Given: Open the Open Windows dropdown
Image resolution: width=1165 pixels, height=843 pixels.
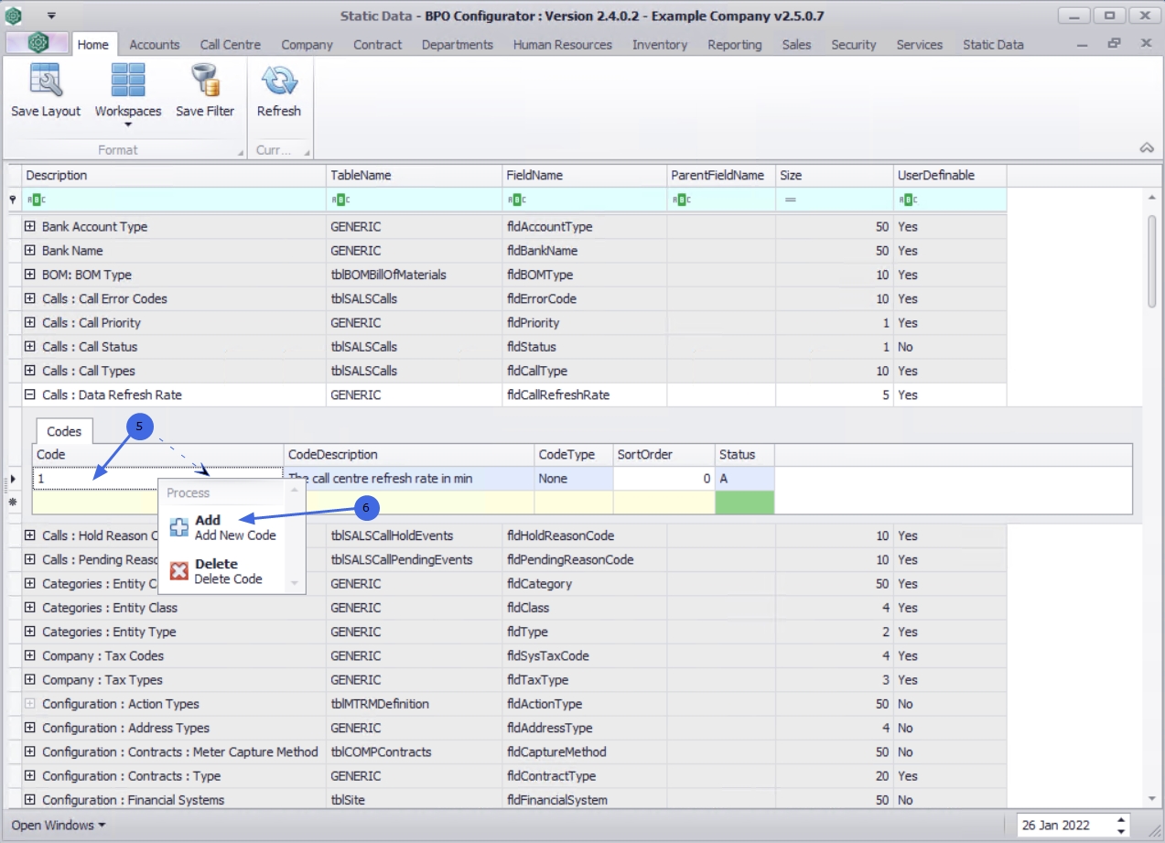Looking at the screenshot, I should click(58, 825).
